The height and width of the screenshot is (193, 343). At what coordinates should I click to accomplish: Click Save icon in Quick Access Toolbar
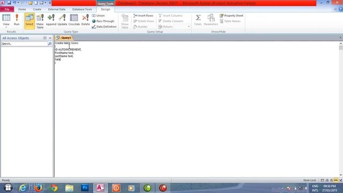(9, 3)
